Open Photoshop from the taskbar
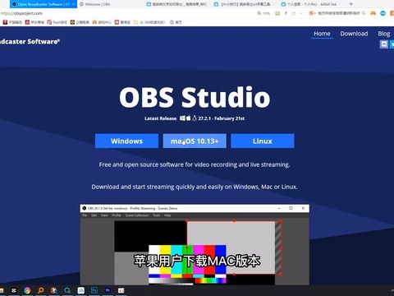The image size is (394, 296). (94, 290)
